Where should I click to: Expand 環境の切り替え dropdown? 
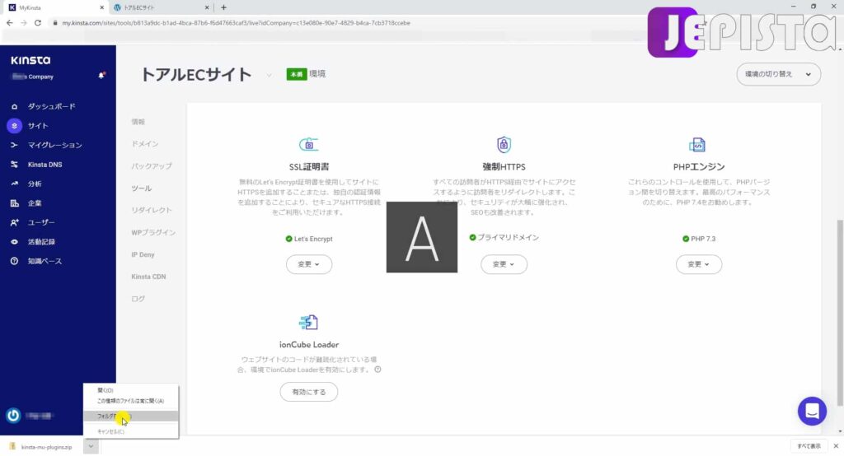tap(778, 74)
